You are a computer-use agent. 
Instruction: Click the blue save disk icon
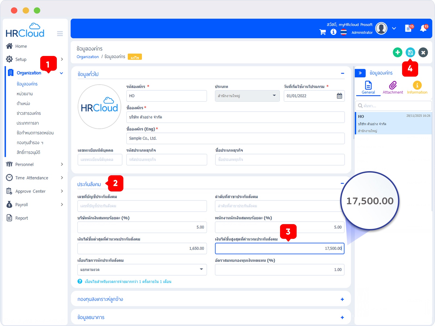(410, 52)
